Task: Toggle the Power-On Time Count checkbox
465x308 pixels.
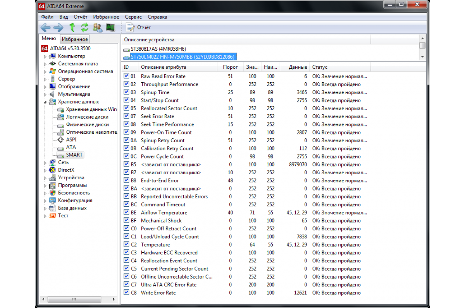Action: point(126,132)
